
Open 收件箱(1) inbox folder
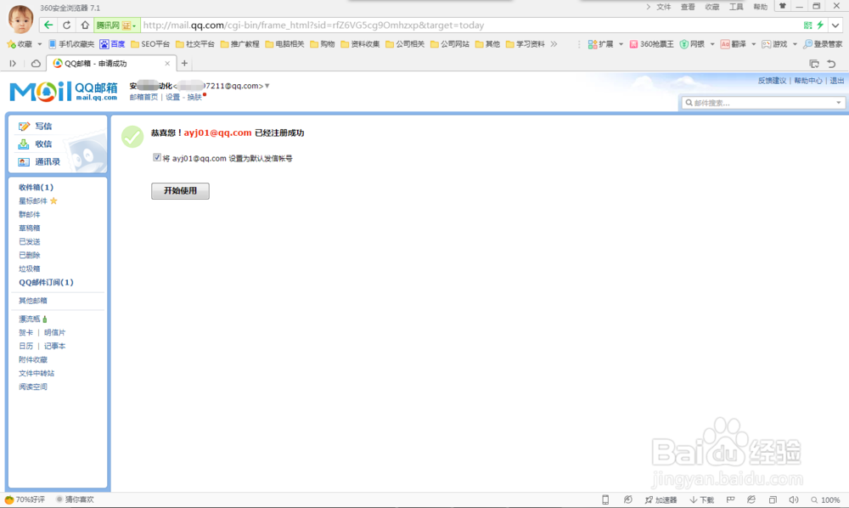click(x=37, y=188)
